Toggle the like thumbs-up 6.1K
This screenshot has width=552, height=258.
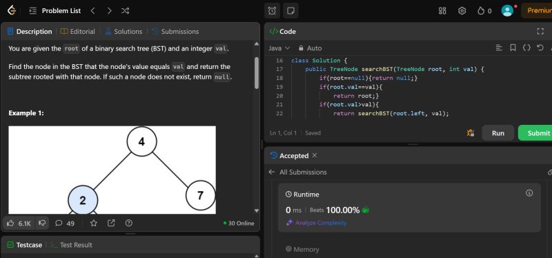click(x=19, y=223)
